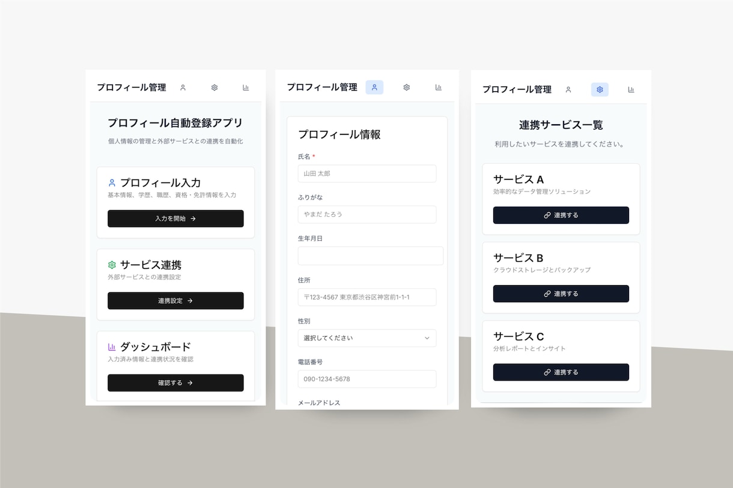
Task: Focus the 生年月日 date field
Action: [x=371, y=256]
